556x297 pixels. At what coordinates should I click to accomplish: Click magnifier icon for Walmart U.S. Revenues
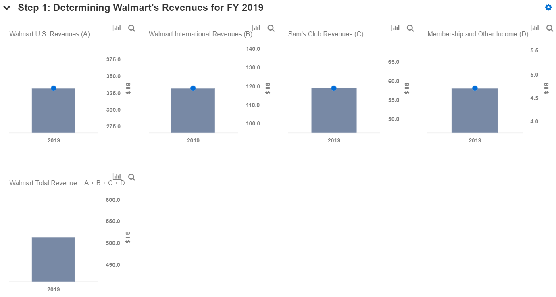[x=131, y=28]
